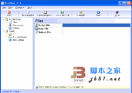This screenshot has height=93, width=132.
Task: Click the Files page icon in tree
Action: (10, 22)
